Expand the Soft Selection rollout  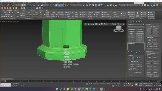point(132,76)
